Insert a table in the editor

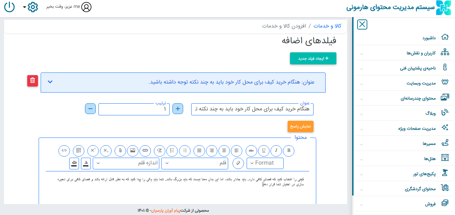click(79, 151)
